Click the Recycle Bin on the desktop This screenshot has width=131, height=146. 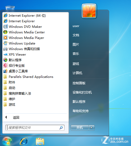10,8
